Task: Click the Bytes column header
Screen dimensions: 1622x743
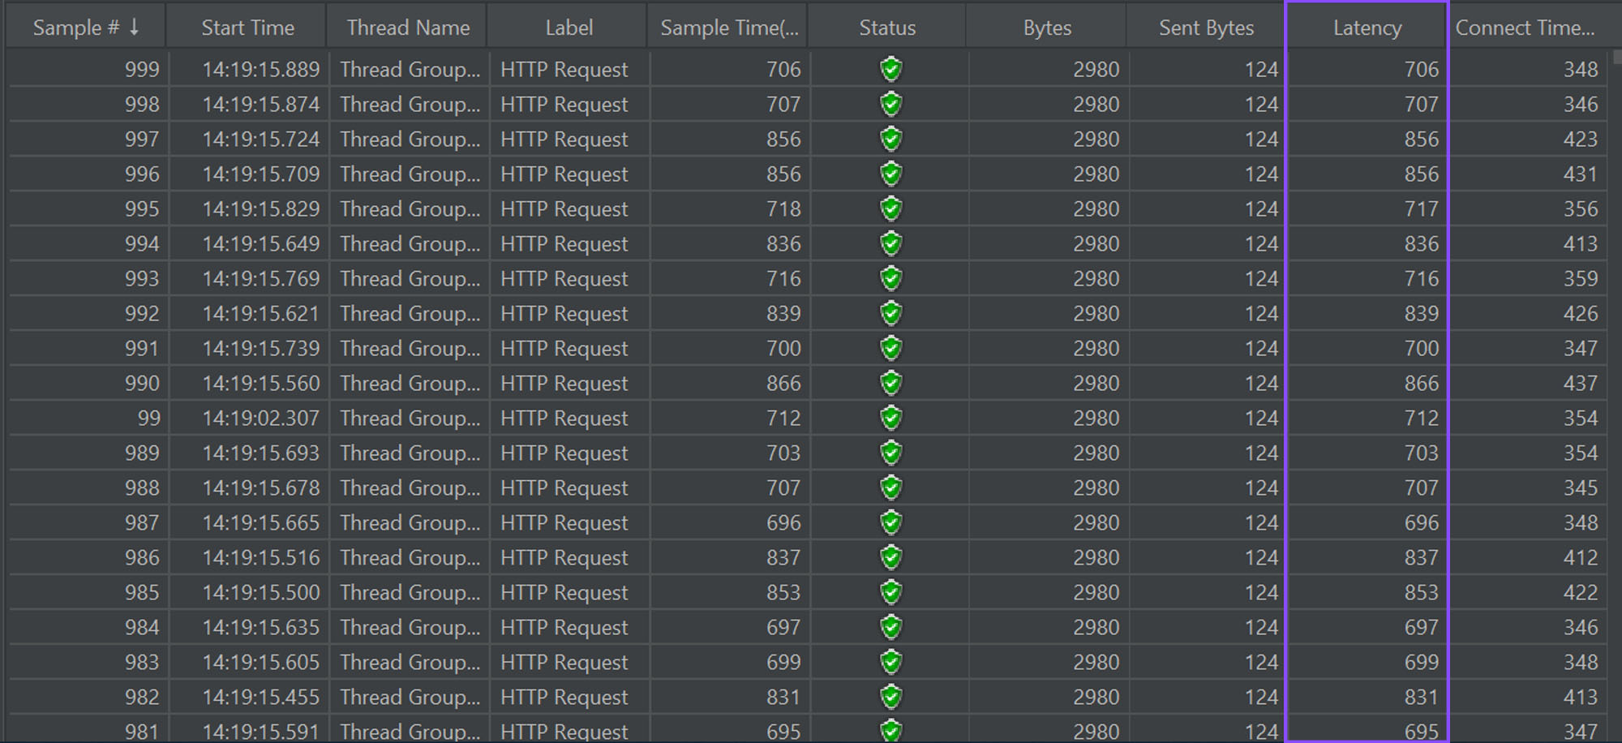Action: (x=1047, y=28)
